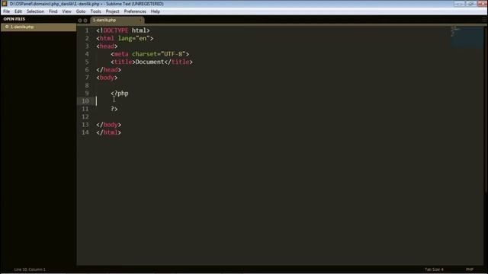Click the word Document in the title tag
This screenshot has width=488, height=274.
click(149, 62)
